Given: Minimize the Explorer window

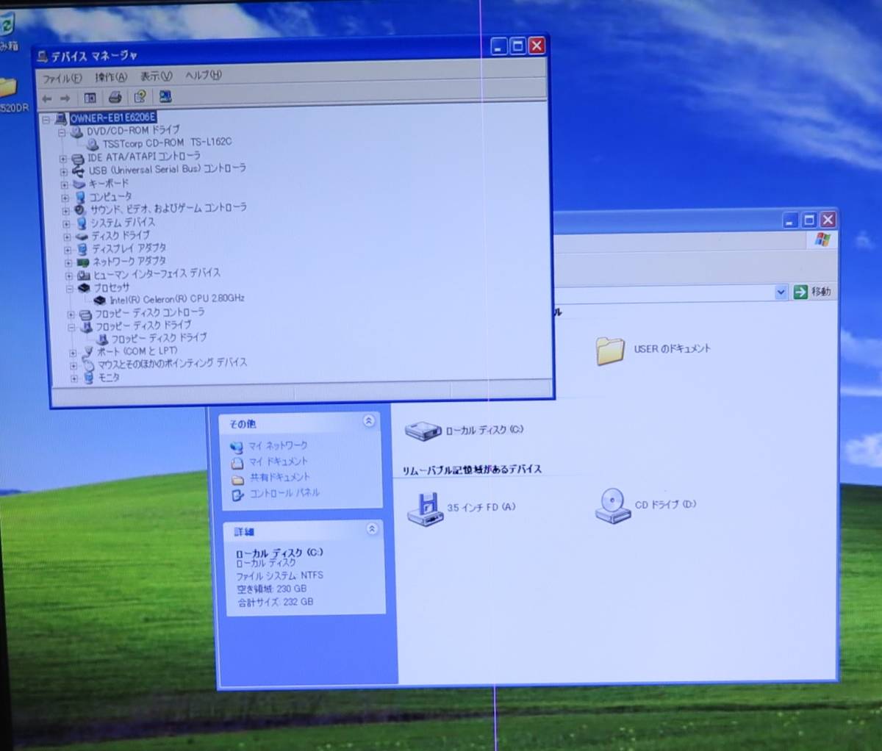Looking at the screenshot, I should (790, 220).
